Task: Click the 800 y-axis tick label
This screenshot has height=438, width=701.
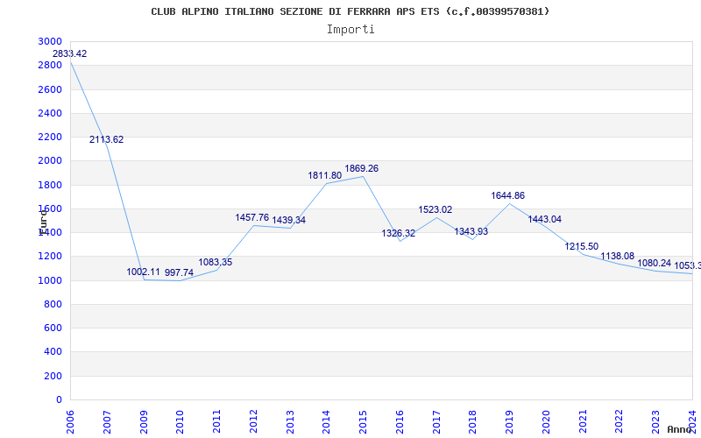Action: (53, 304)
